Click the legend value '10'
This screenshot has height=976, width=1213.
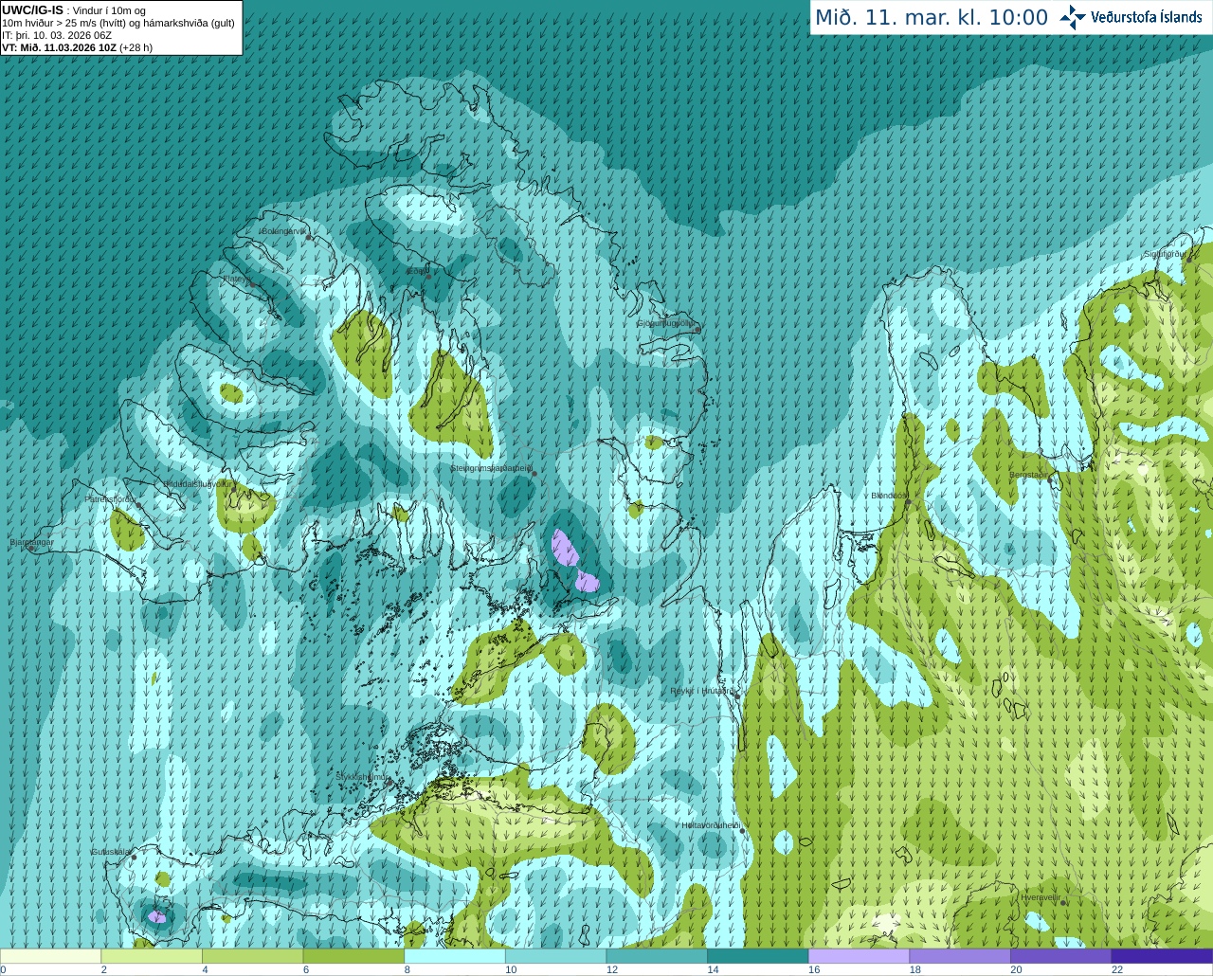point(511,969)
